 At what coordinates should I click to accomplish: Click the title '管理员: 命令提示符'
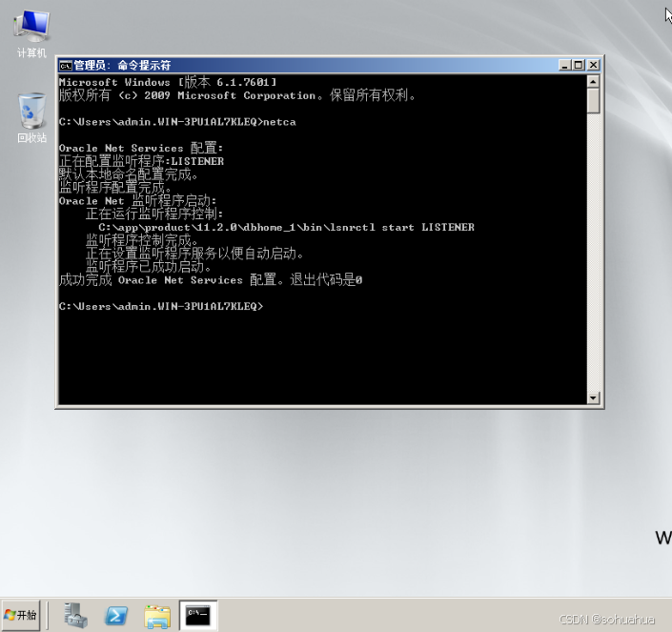[122, 65]
